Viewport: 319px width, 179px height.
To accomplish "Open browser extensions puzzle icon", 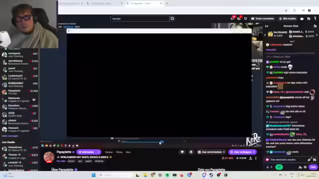I will [295, 10].
